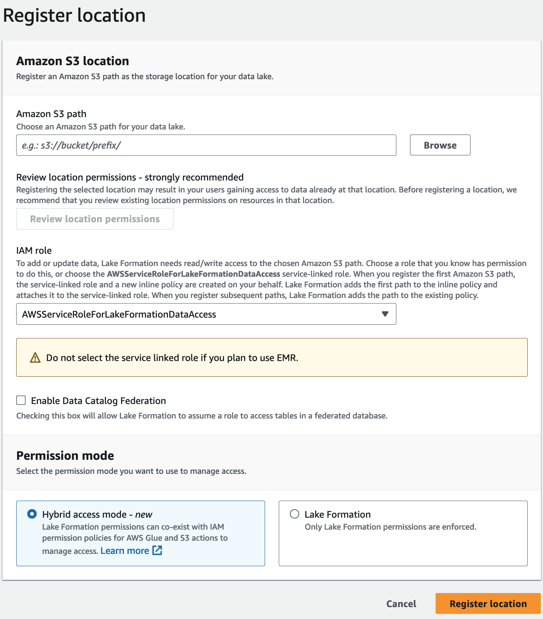Image resolution: width=543 pixels, height=619 pixels.
Task: Click the Browse button for S3 paths
Action: [440, 145]
